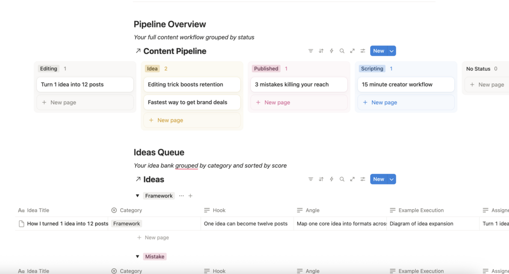Screen dimensions: 509x274
Task: Open filter icon in Content Pipeline toolbar
Action: pyautogui.click(x=310, y=51)
